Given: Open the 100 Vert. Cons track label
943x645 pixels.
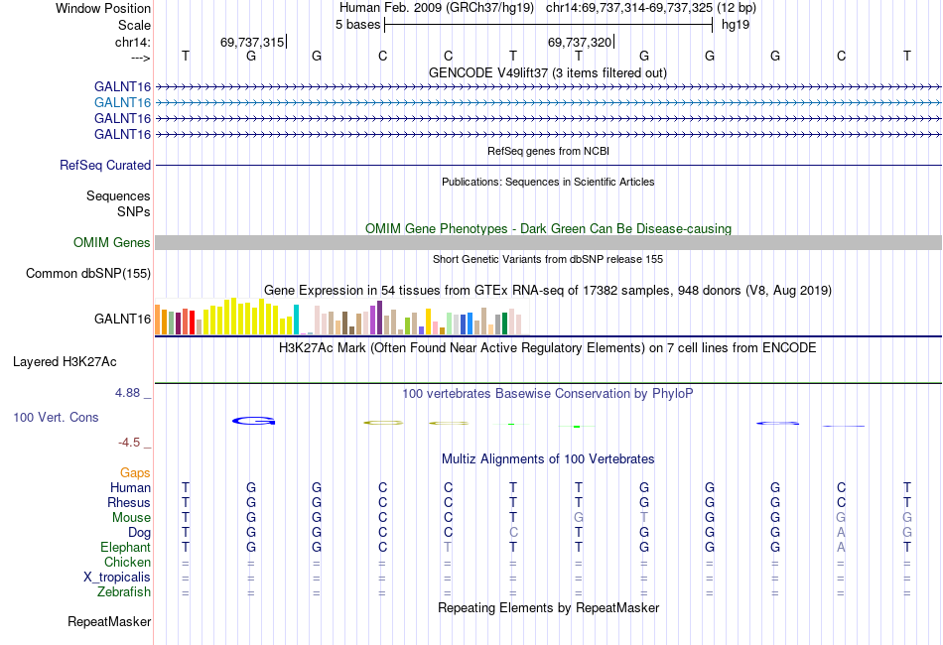Looking at the screenshot, I should [x=56, y=417].
